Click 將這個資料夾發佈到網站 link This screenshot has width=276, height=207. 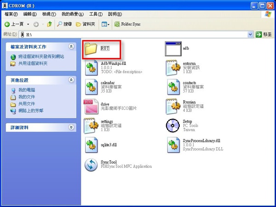tap(40, 57)
